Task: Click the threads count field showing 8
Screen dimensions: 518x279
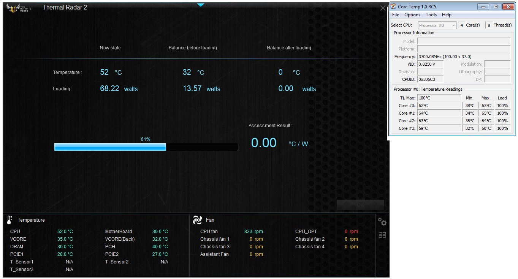Action: tap(489, 25)
